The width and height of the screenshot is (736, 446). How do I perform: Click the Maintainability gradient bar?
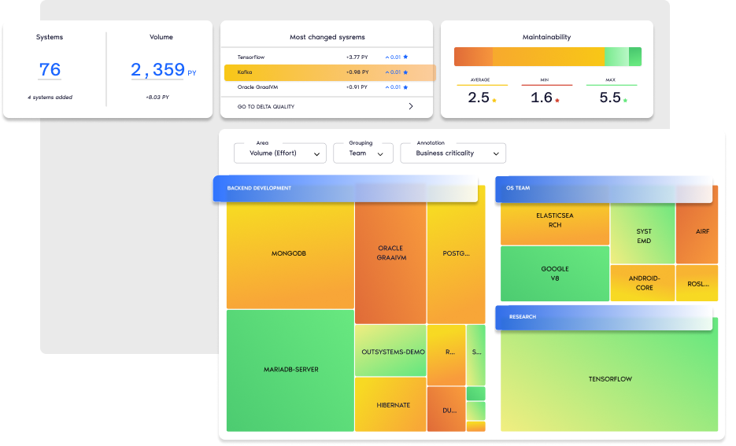click(x=547, y=57)
